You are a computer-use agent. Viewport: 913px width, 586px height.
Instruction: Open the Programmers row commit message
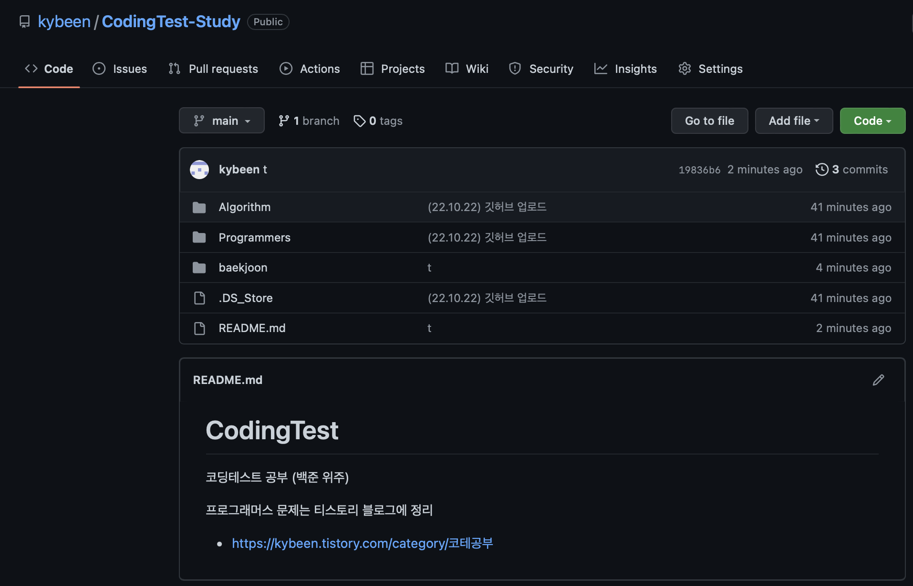click(x=487, y=237)
